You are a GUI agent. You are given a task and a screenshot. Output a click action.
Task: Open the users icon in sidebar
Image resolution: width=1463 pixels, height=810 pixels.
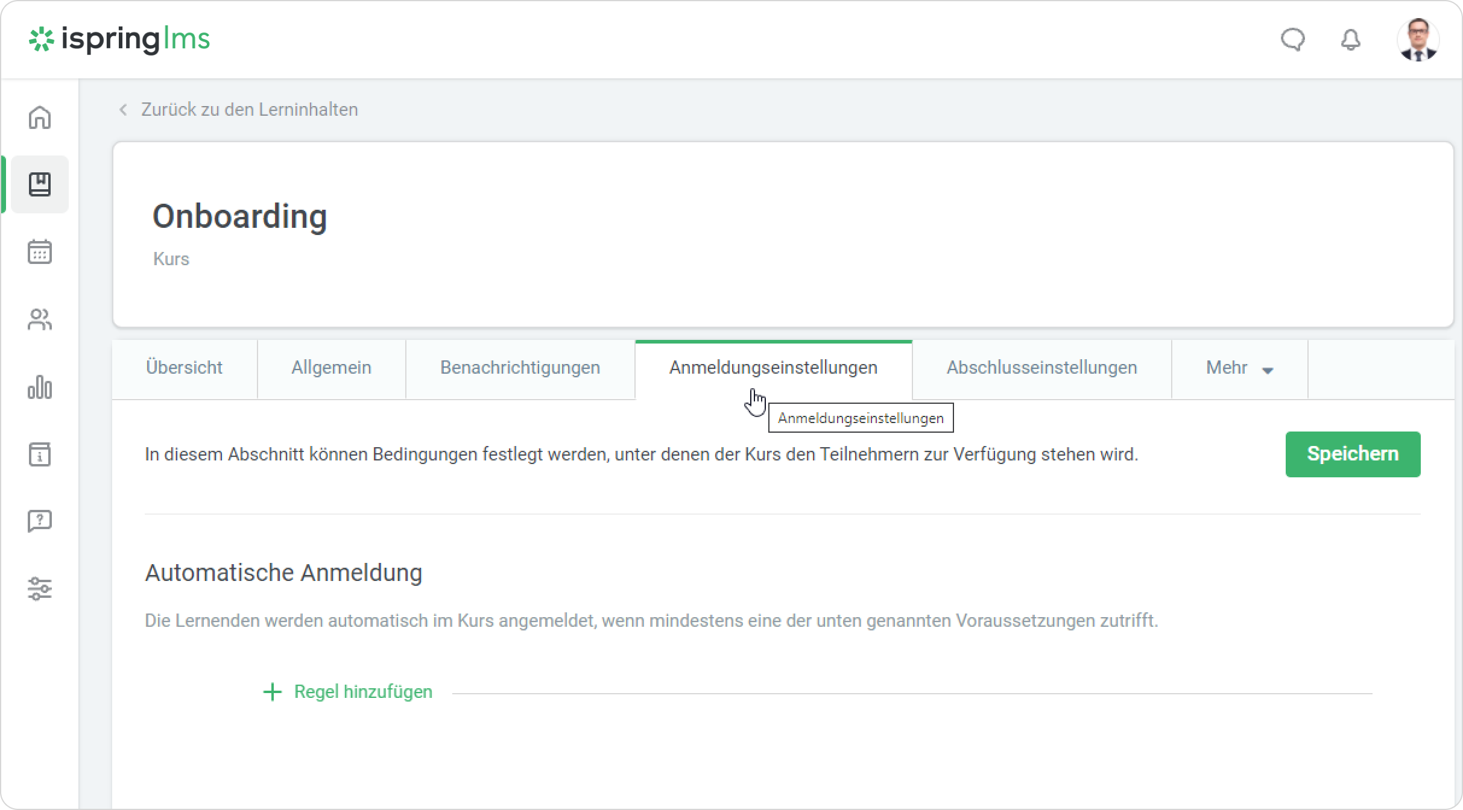click(40, 319)
